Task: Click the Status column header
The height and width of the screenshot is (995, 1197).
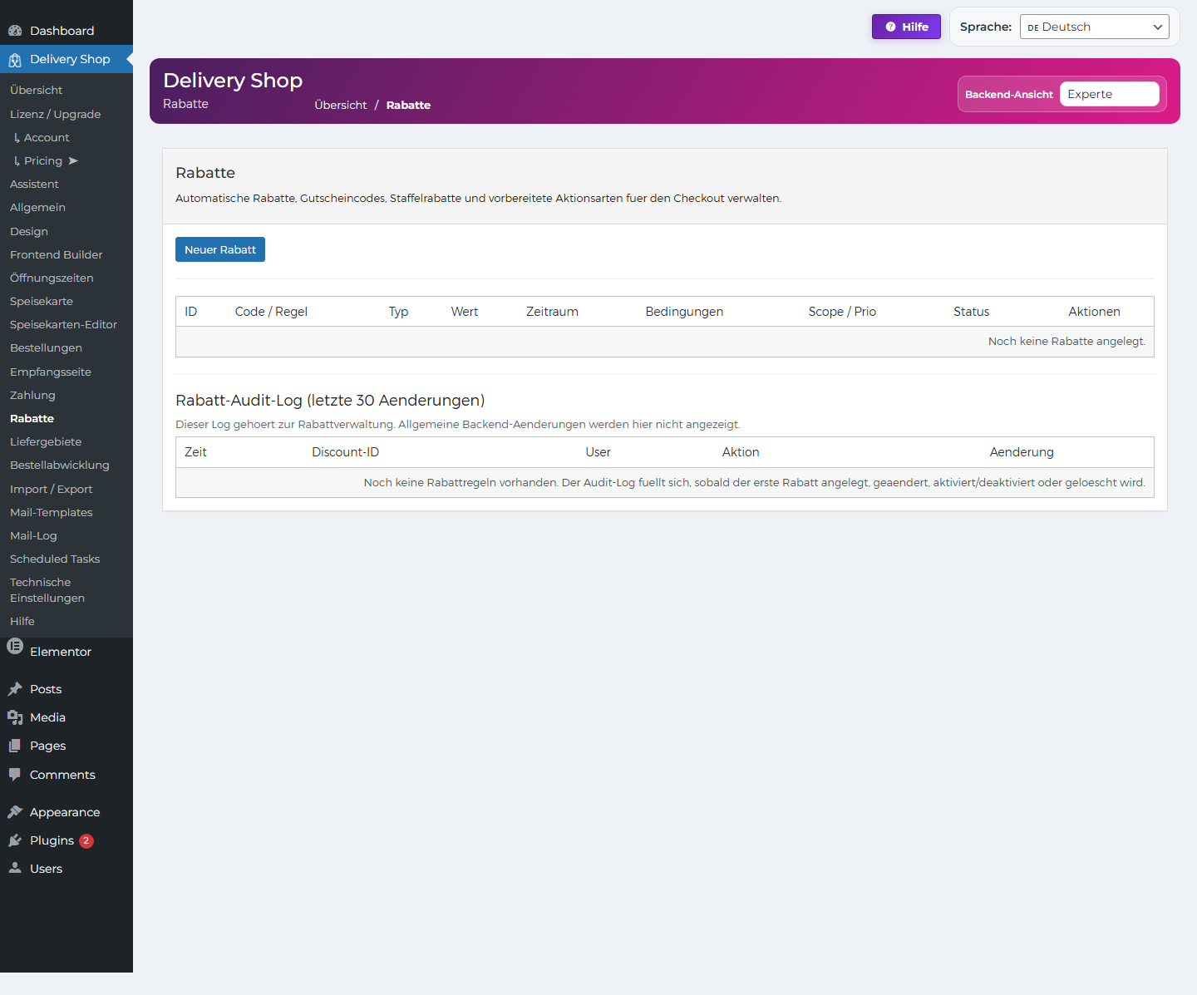Action: point(971,312)
